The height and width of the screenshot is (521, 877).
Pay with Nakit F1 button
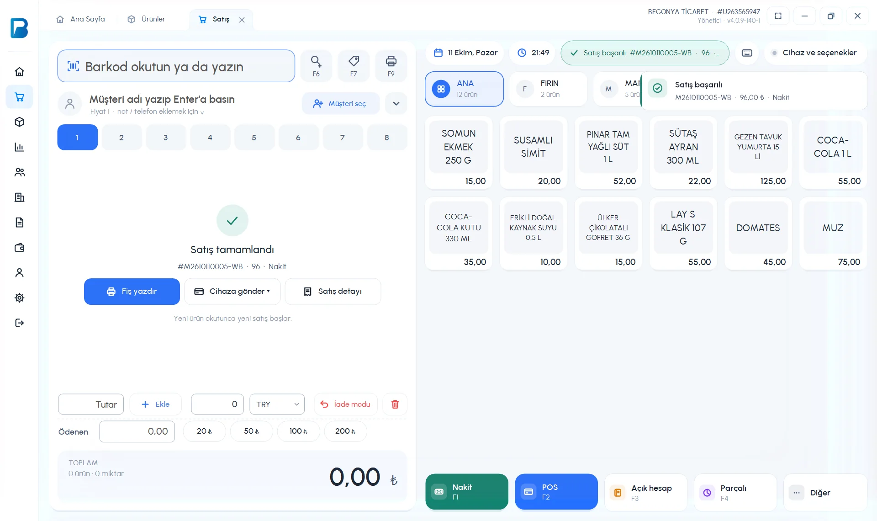467,492
